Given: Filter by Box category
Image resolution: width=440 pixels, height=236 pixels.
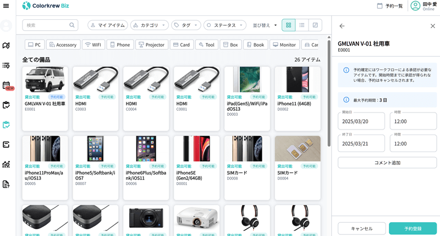Looking at the screenshot, I should [230, 45].
